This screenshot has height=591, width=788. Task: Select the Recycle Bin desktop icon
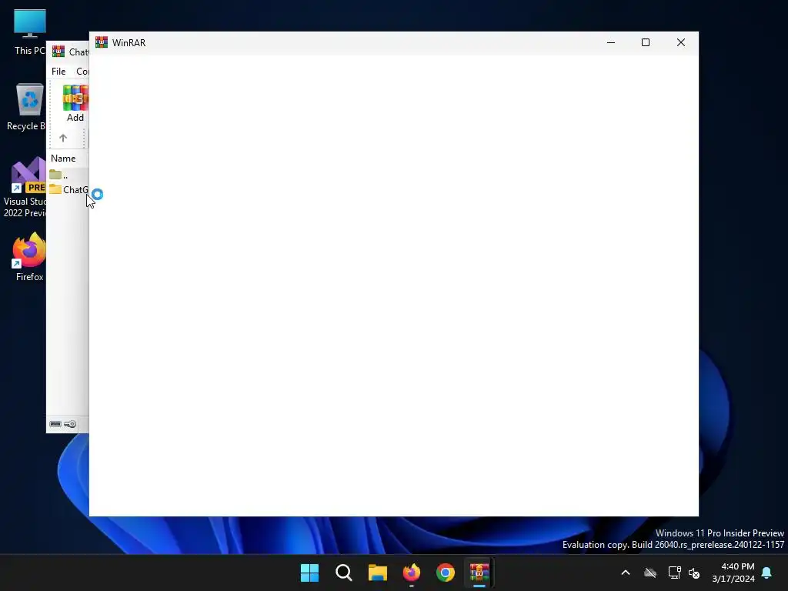[28, 107]
